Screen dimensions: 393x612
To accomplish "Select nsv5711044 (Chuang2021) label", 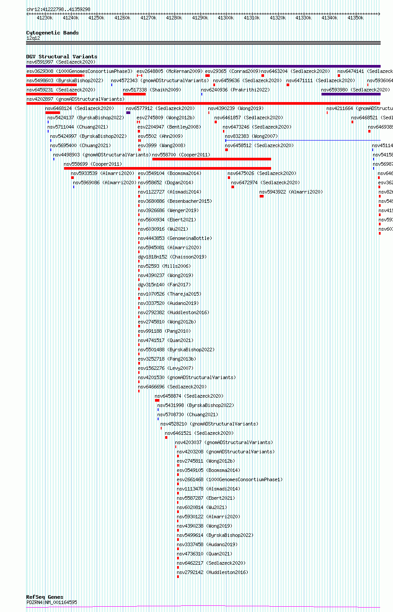I will pos(78,127).
